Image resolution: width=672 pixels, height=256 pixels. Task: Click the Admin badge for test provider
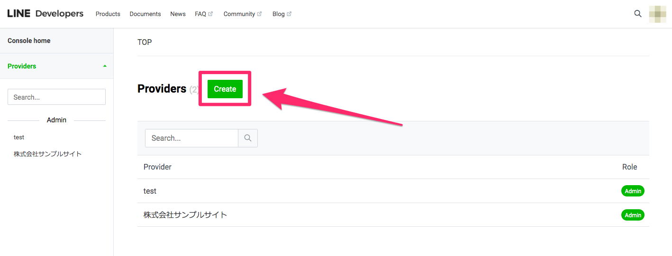[633, 191]
